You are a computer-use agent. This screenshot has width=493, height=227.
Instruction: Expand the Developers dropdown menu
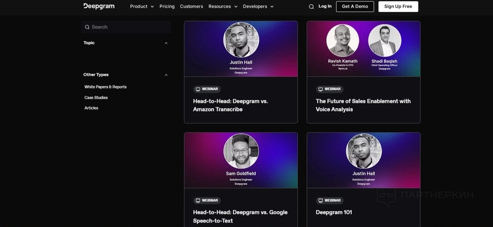click(x=258, y=6)
